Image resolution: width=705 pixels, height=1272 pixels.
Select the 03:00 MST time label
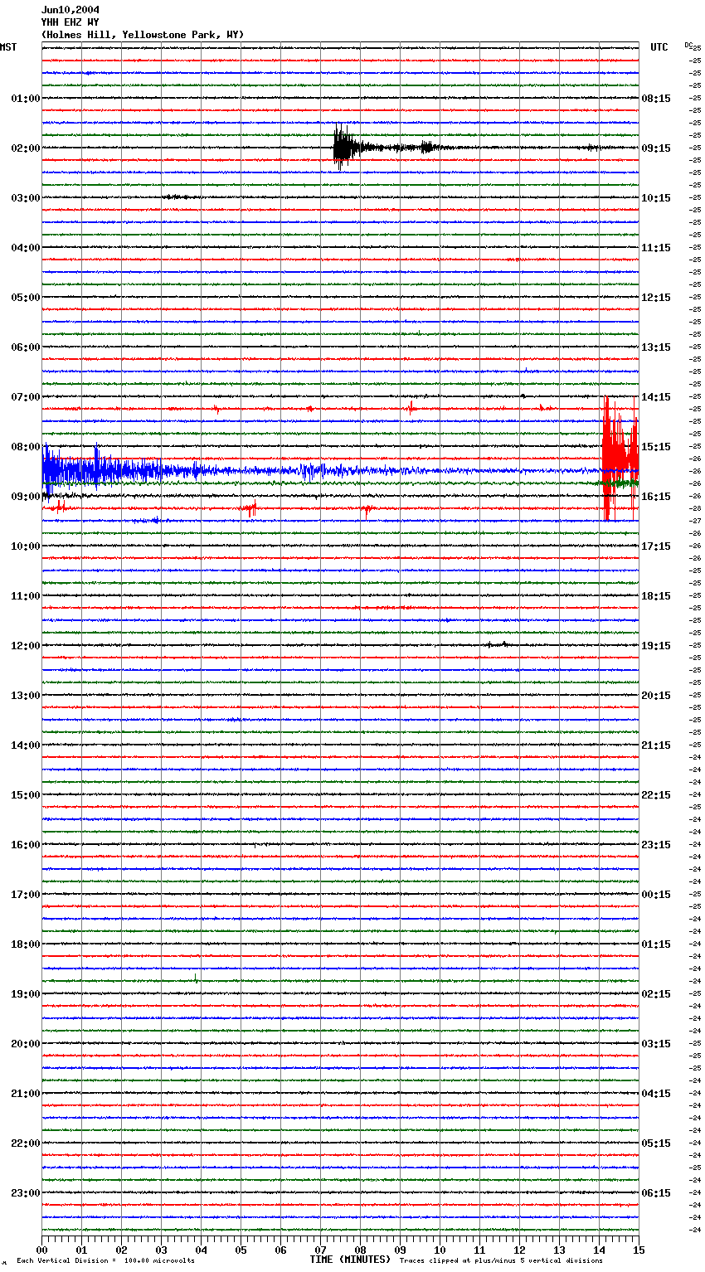26,198
